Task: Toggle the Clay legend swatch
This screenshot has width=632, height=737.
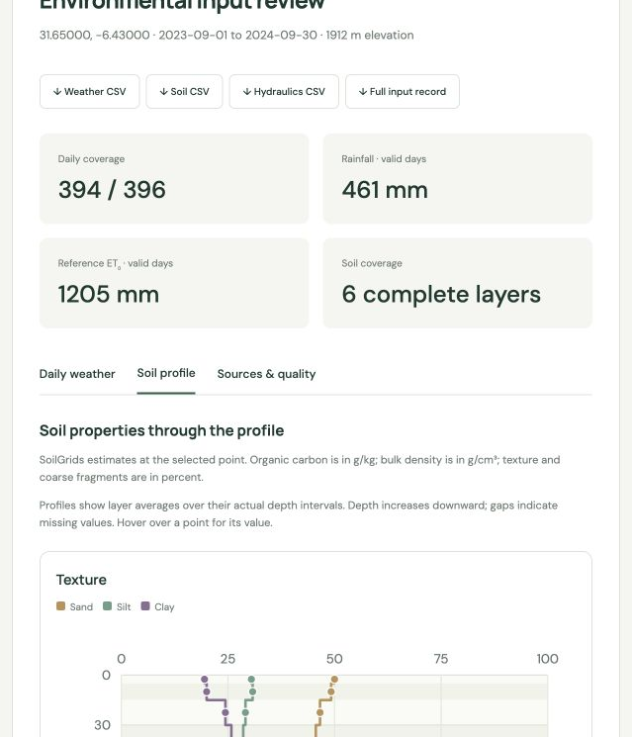Action: 145,605
